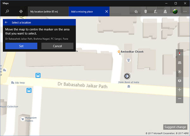Click the Mayur Collection label
This screenshot has height=136, width=190.
click(9, 106)
